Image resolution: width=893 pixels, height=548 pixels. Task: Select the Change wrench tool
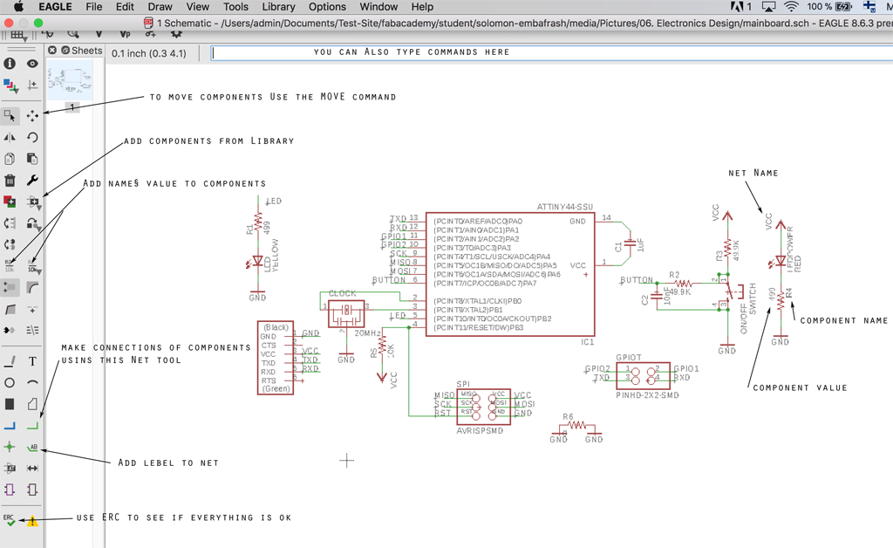click(x=32, y=181)
